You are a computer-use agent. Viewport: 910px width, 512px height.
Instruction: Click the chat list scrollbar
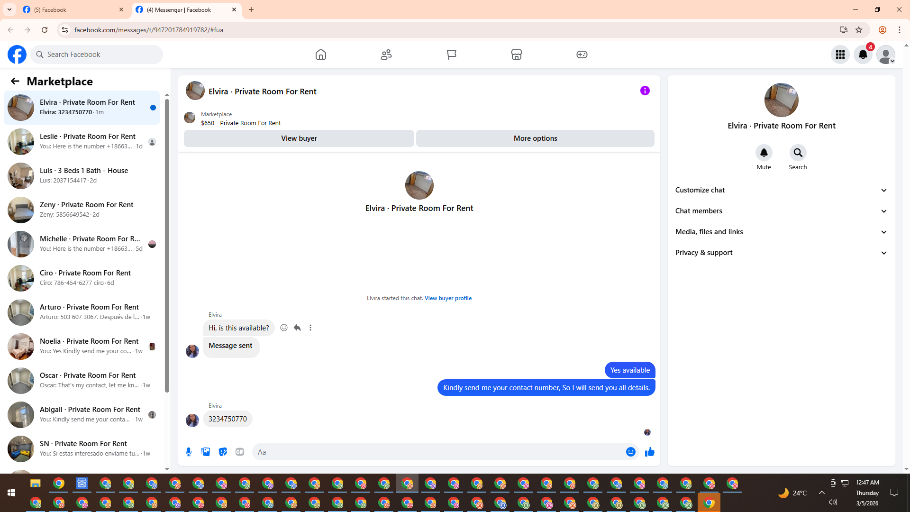tap(167, 247)
